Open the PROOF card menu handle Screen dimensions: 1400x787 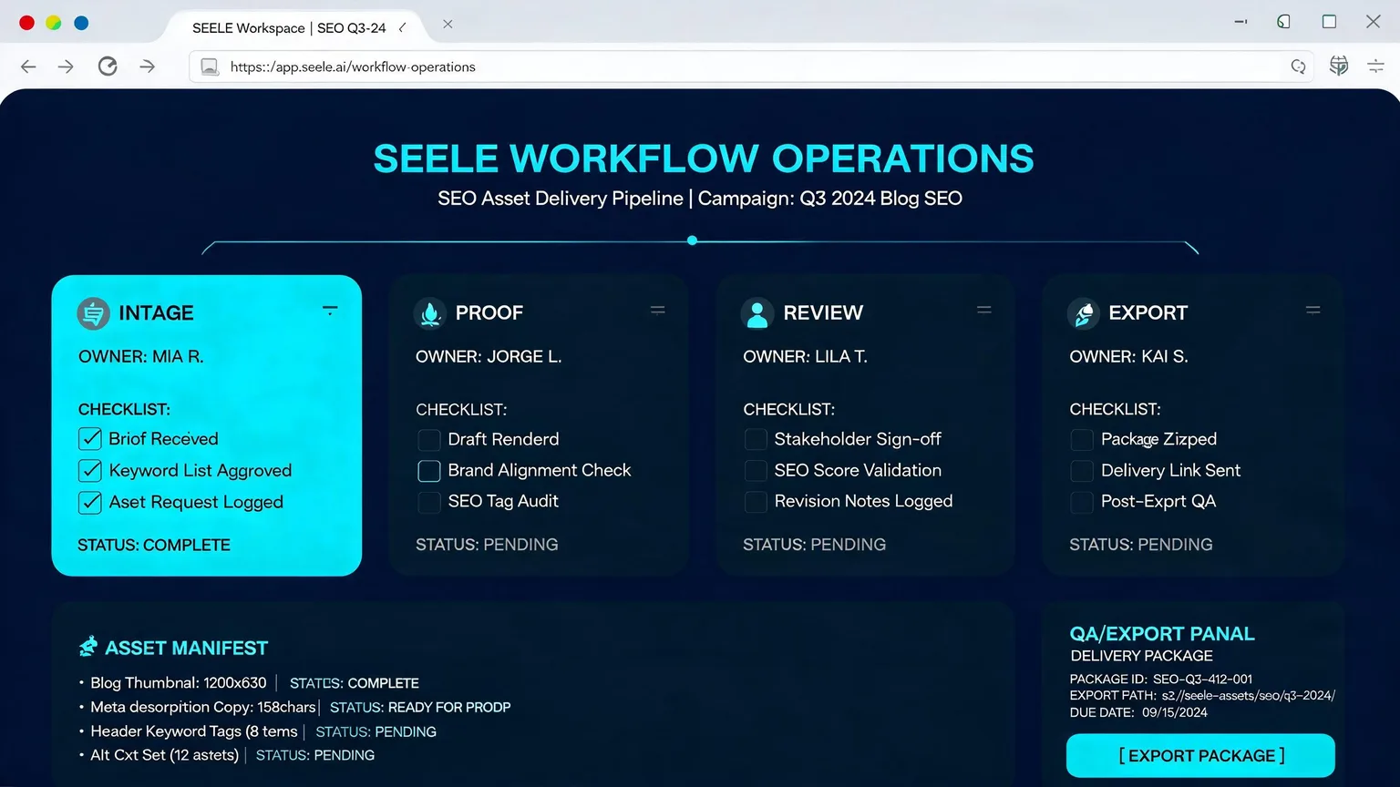657,310
